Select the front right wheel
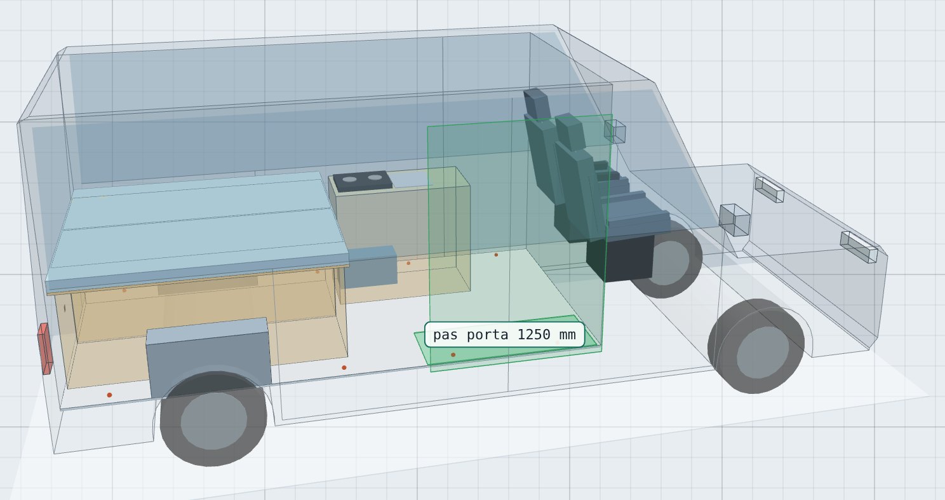 (757, 346)
